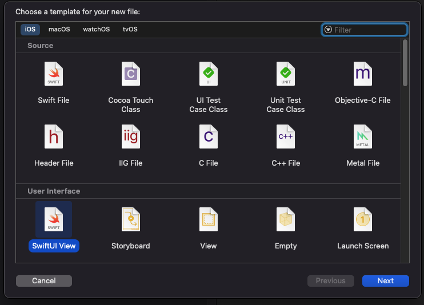The width and height of the screenshot is (424, 305).
Task: Choose the Objective-C File template icon
Action: [363, 74]
